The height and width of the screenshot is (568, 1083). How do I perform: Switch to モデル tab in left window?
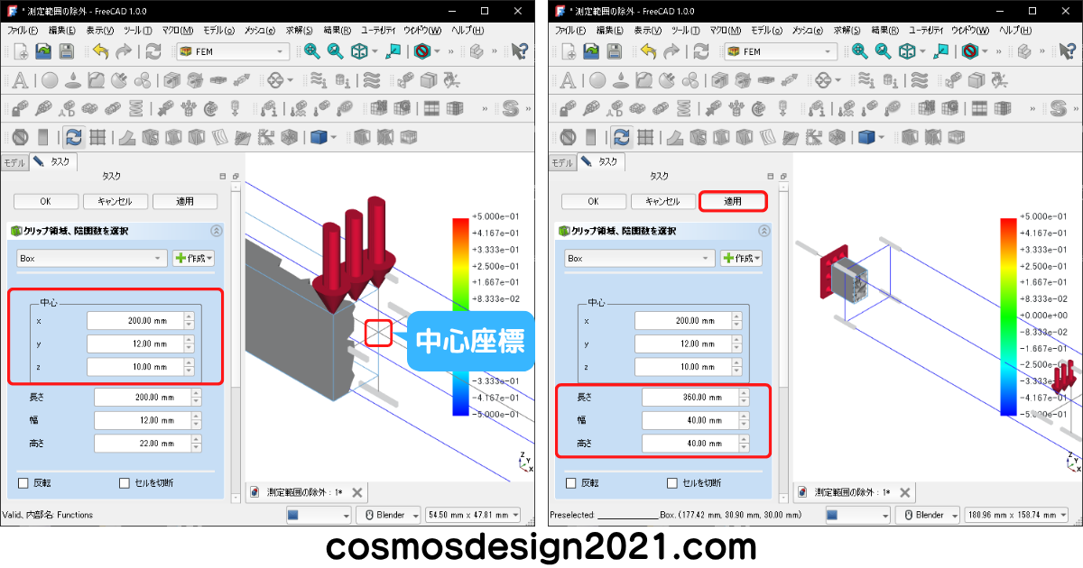pos(14,163)
